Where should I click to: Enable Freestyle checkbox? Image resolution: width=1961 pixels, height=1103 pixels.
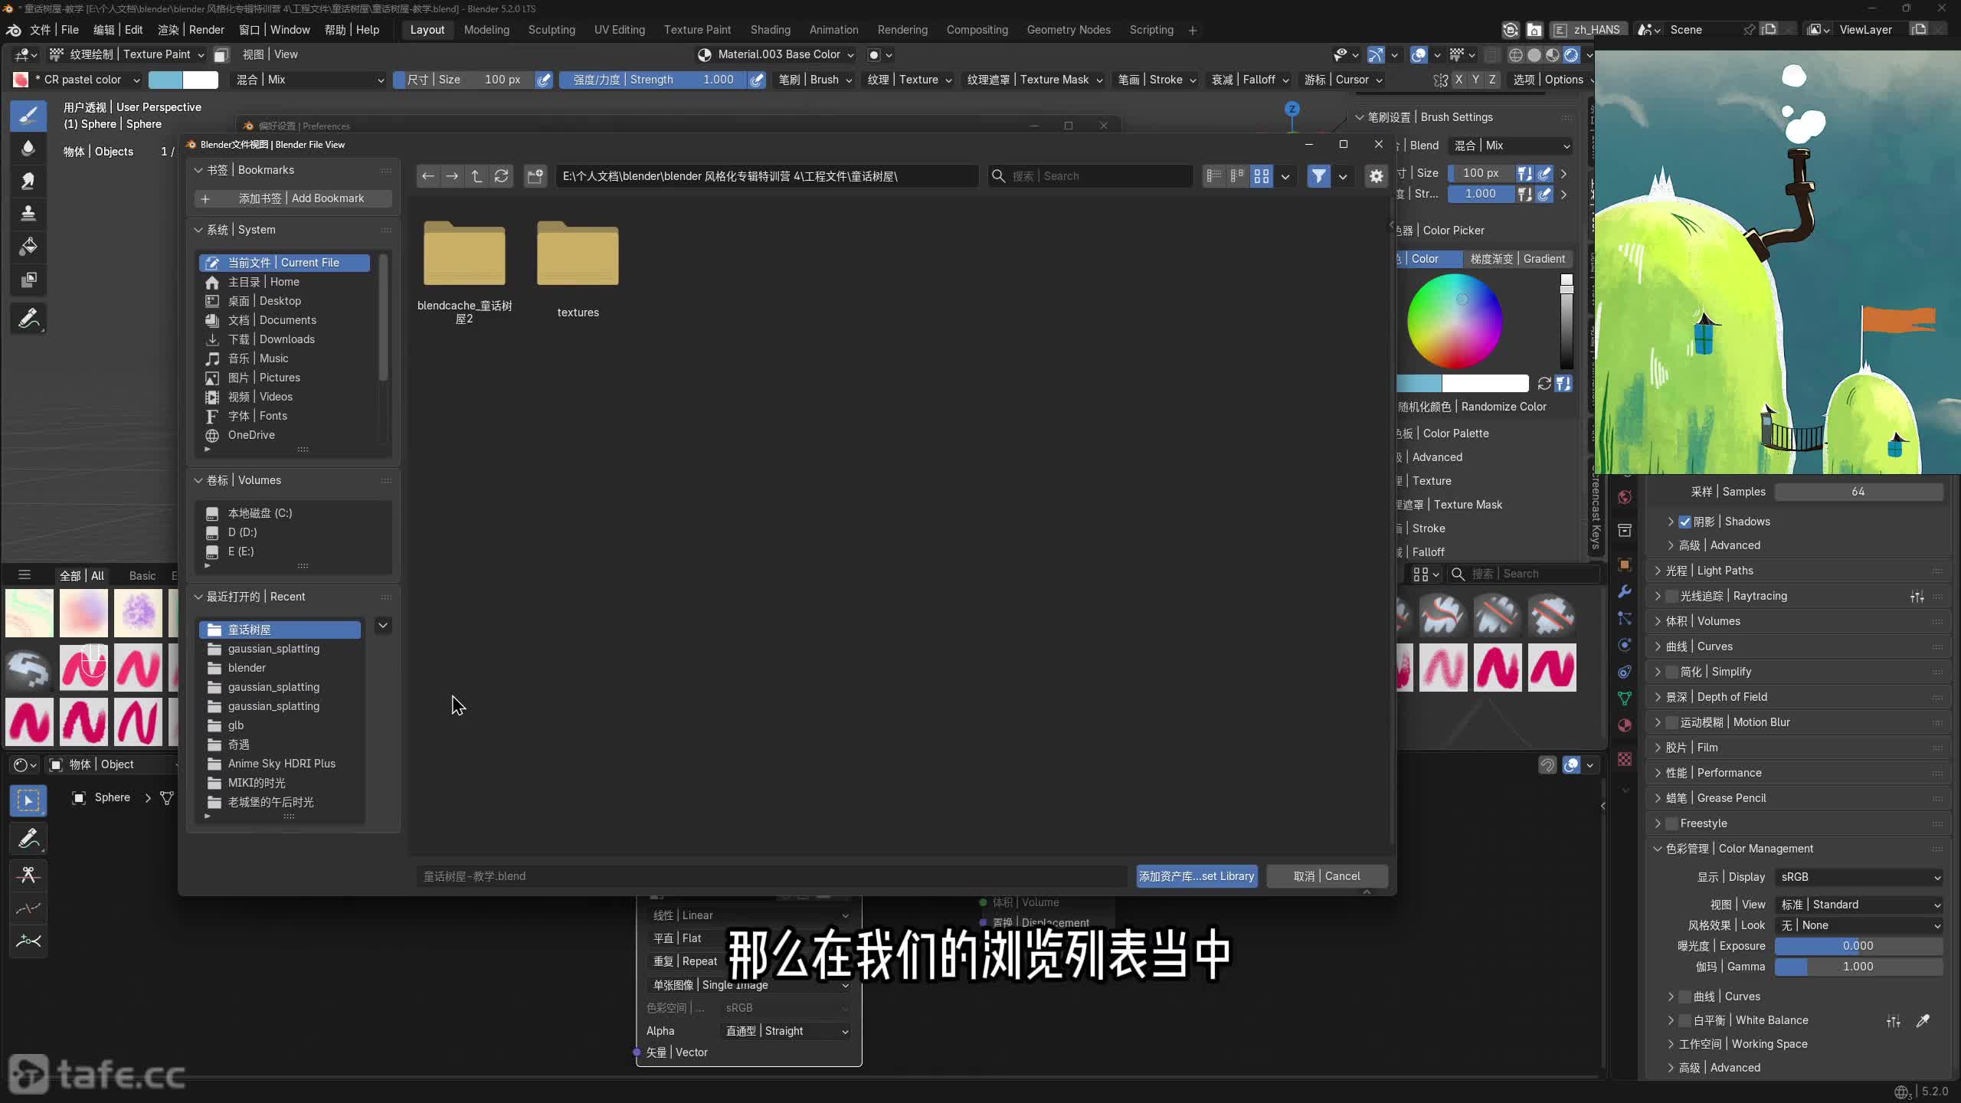pos(1672,823)
